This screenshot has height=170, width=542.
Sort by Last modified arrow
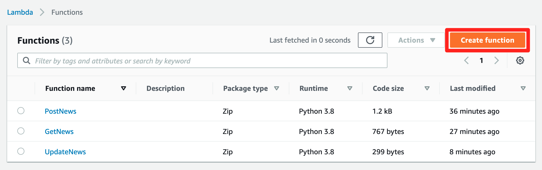click(523, 88)
